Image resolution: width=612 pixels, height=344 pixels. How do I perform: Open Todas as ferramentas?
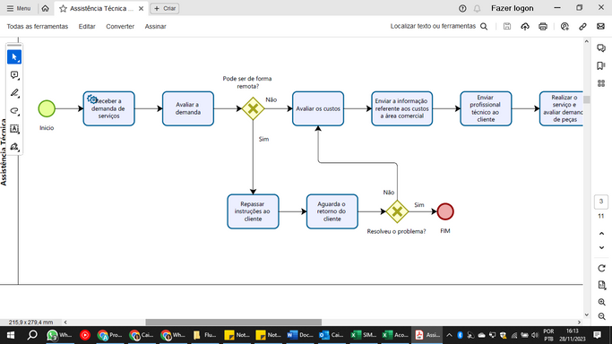[x=38, y=27]
